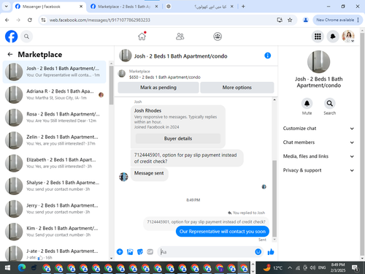This screenshot has height=274, width=365.
Task: Click the Facebook search magnifier icon
Action: [x=26, y=37]
